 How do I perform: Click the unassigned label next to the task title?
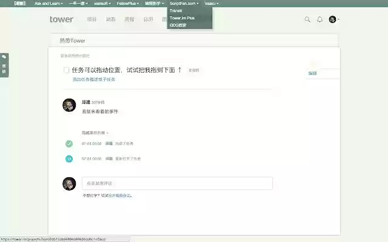(194, 70)
